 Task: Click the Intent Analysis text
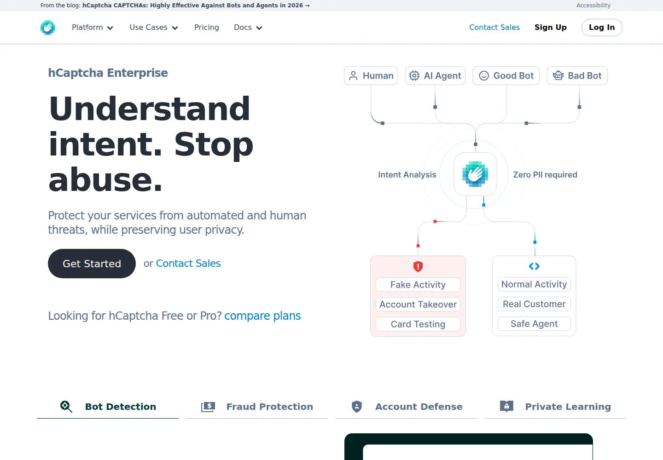click(x=407, y=175)
